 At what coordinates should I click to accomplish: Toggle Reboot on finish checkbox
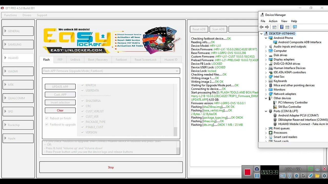47,118
